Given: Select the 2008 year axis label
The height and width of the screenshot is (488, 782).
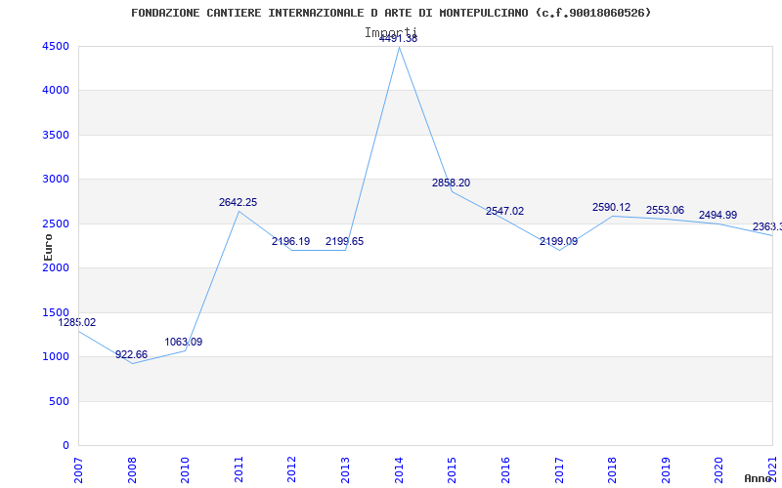Looking at the screenshot, I should (132, 468).
